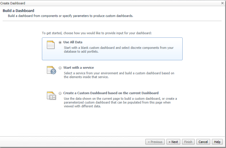Viewport: 226px width, 148px height.
Task: Click the bold Start with a service label
Action: click(x=79, y=68)
